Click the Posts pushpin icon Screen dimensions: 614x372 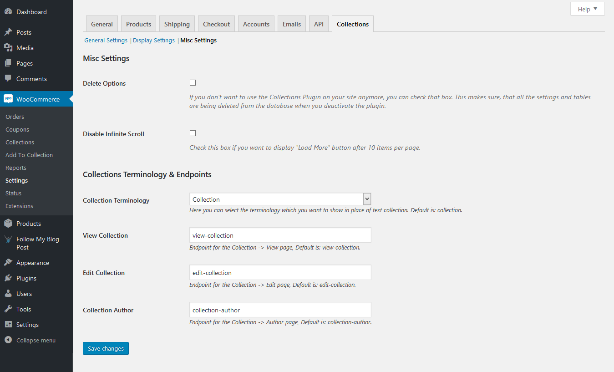(8, 32)
